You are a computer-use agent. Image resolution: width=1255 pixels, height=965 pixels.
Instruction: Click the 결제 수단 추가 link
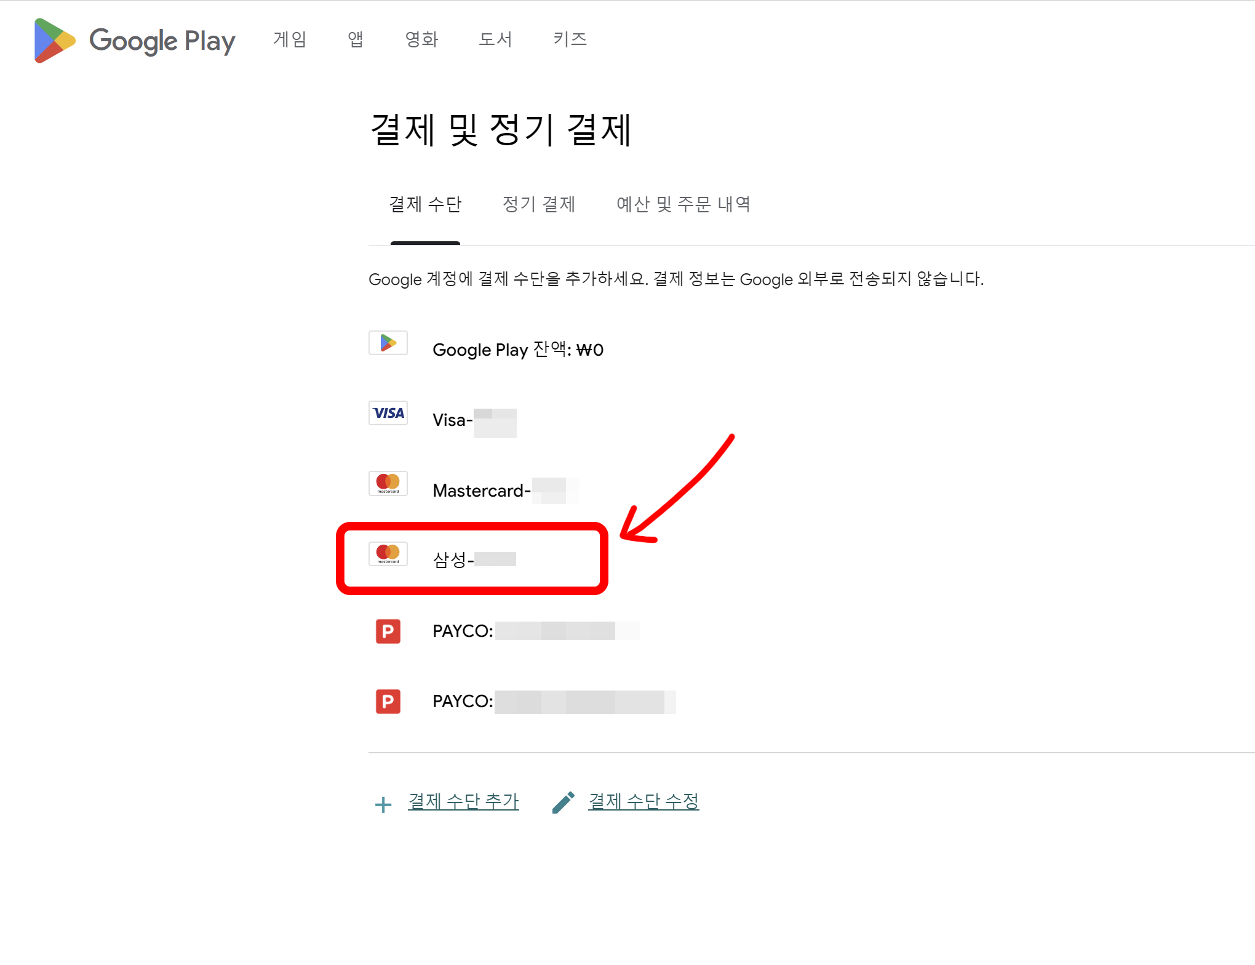point(463,801)
